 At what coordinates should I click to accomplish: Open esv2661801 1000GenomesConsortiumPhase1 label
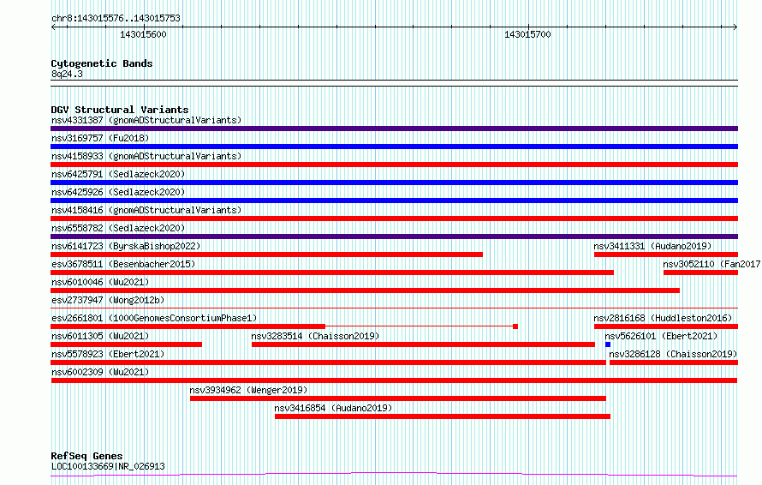coord(154,318)
